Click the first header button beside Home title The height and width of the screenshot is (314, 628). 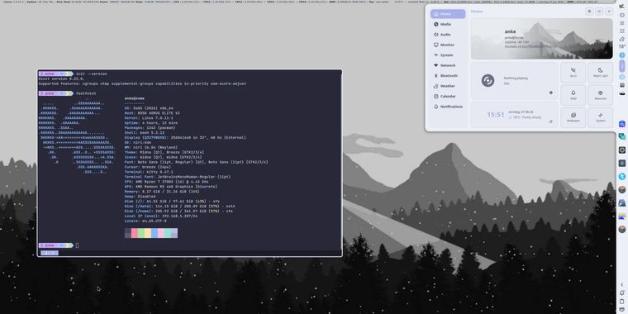click(x=589, y=12)
